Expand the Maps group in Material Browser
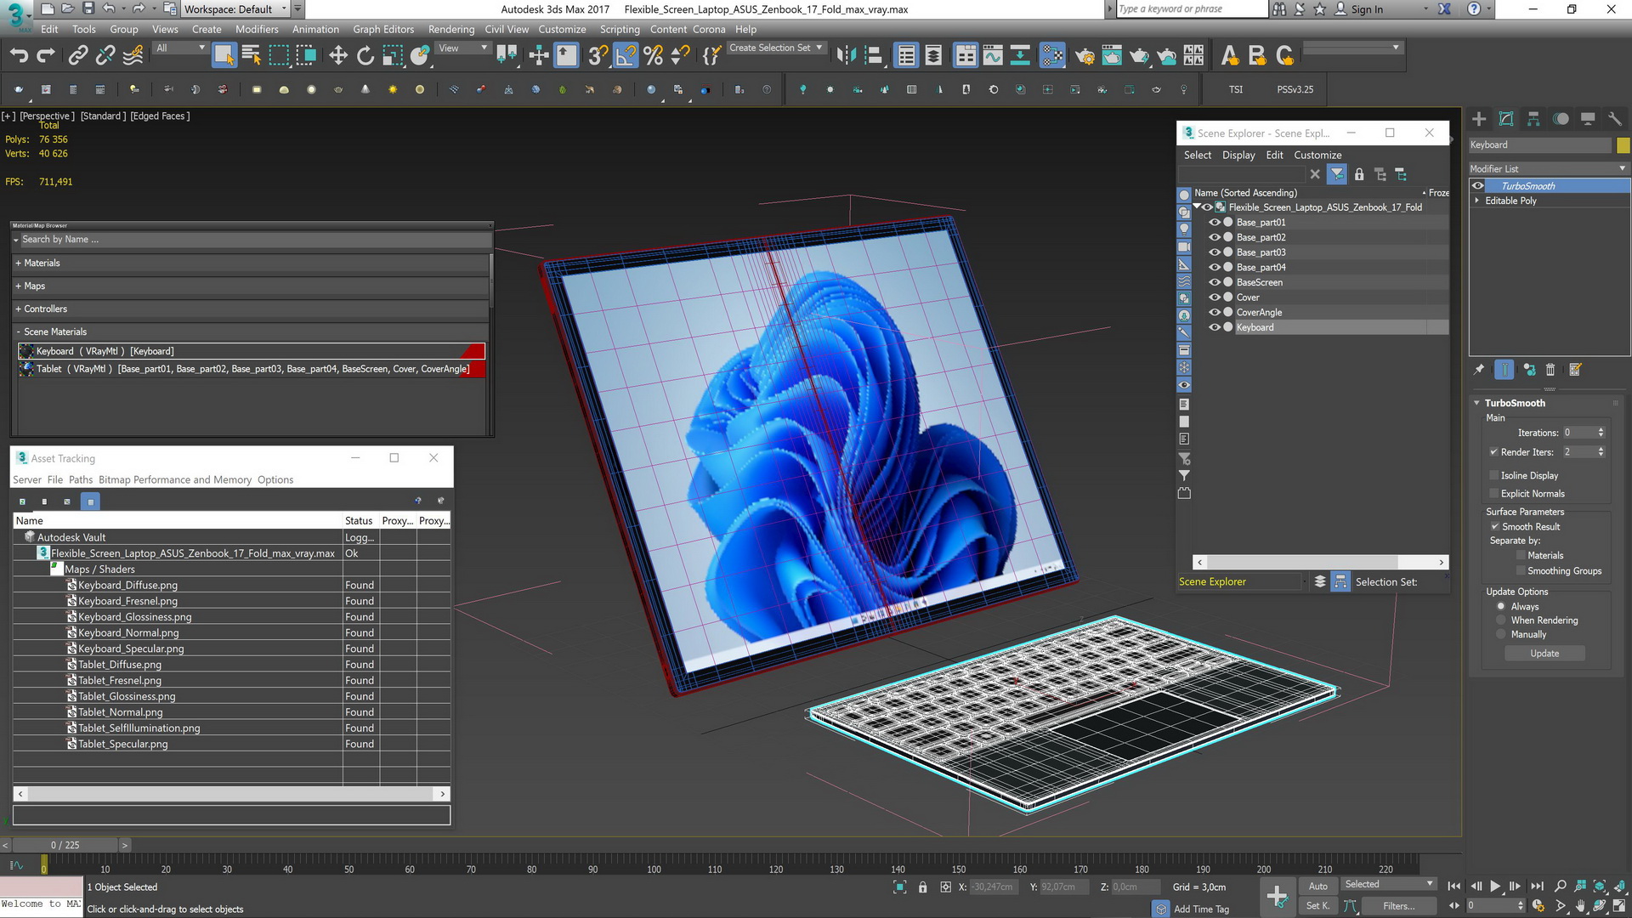Screen dimensions: 1632x918 [18, 286]
